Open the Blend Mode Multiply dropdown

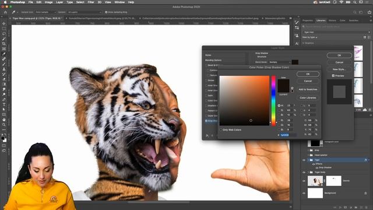[x=280, y=62]
